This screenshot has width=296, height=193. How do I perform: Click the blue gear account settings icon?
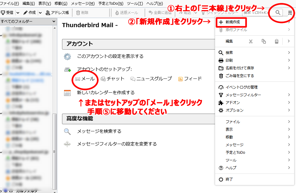point(67,56)
